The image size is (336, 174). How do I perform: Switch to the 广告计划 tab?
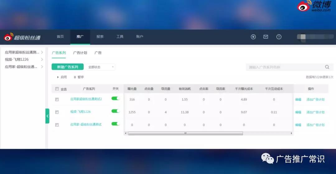click(80, 53)
